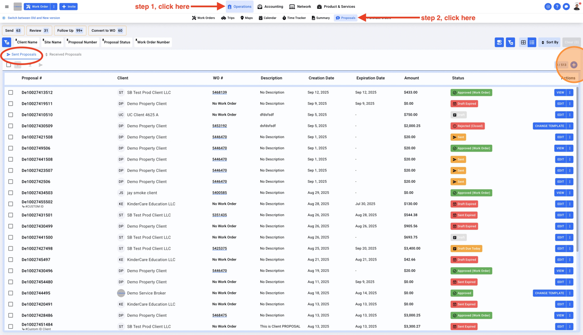Click the column toggle settings icon
The width and height of the screenshot is (583, 335).
pos(499,42)
